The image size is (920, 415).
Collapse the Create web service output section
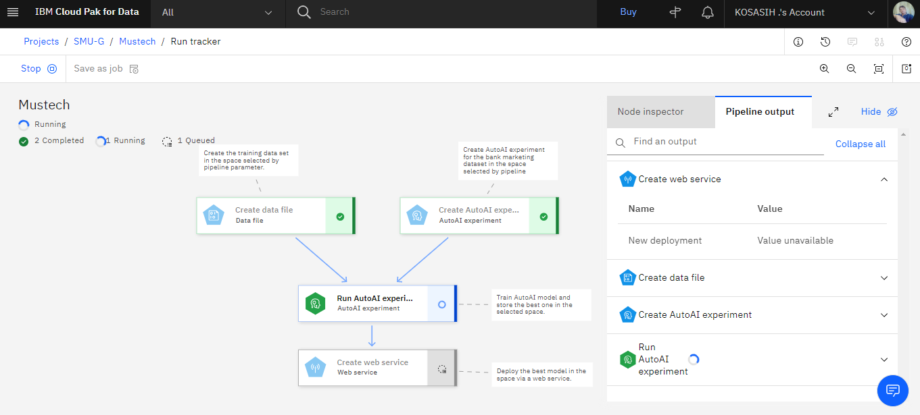point(883,179)
